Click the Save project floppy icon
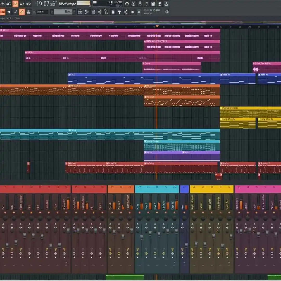This screenshot has width=281, height=281. pos(153,4)
